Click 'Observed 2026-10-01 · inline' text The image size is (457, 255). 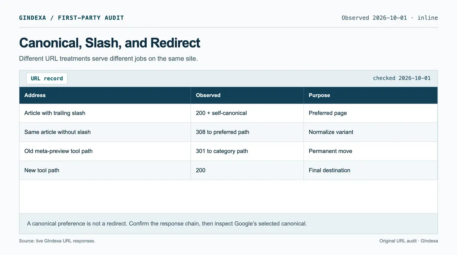pos(390,18)
